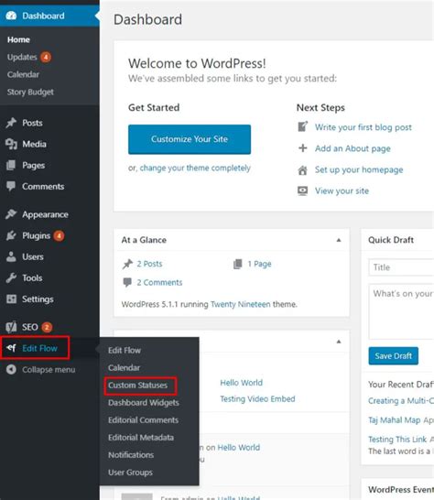This screenshot has height=500, width=434.
Task: Open Home in the Dashboard submenu
Action: 18,40
